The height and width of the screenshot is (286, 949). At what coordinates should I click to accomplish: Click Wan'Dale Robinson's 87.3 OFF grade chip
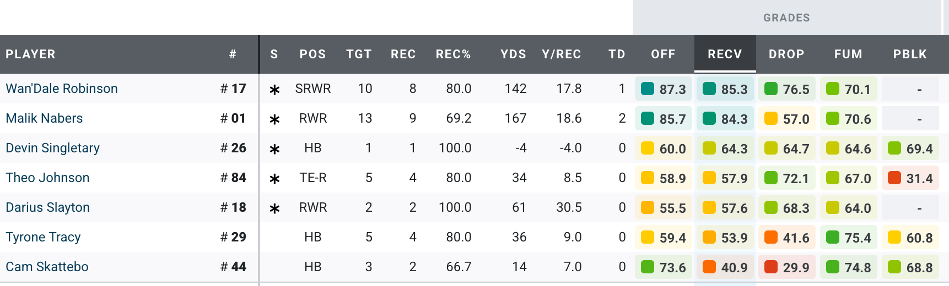click(664, 89)
